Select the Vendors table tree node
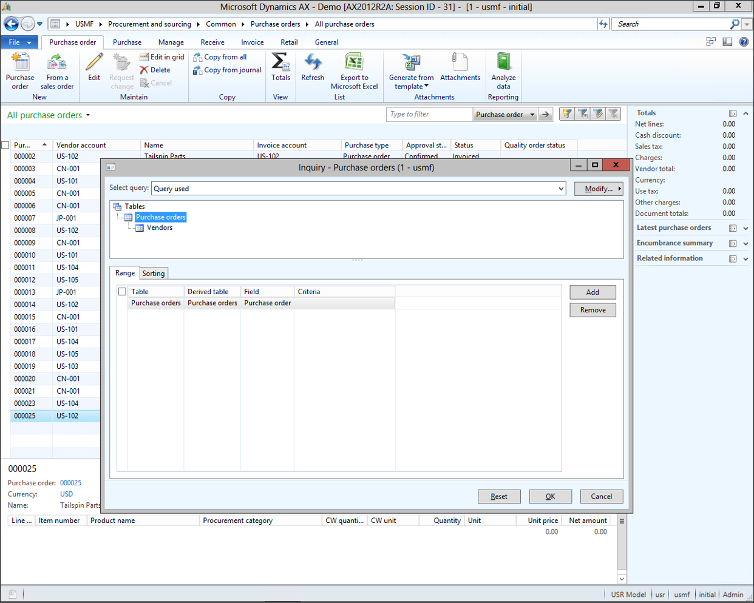 coord(159,228)
